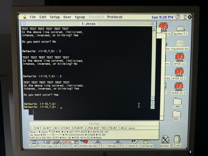Select the ToBBS folder

click(177, 103)
